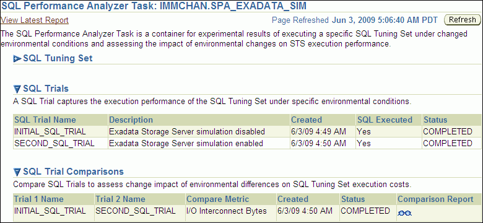The width and height of the screenshot is (483, 223).
Task: Collapse the SQL Trial Comparisons section
Action: (x=17, y=172)
